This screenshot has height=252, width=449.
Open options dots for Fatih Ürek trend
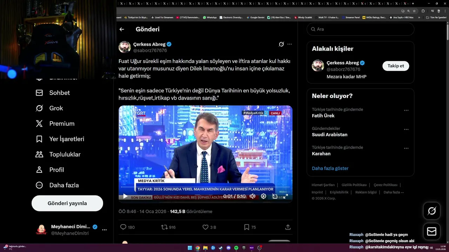406,110
